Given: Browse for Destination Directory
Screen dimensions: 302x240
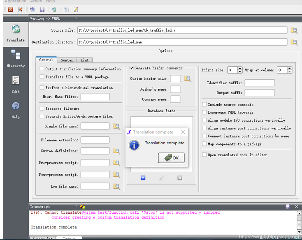Looking at the screenshot, I should pos(294,42).
